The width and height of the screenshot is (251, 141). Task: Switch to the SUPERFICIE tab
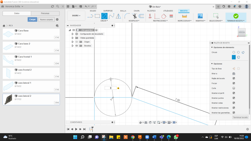tap(108, 11)
